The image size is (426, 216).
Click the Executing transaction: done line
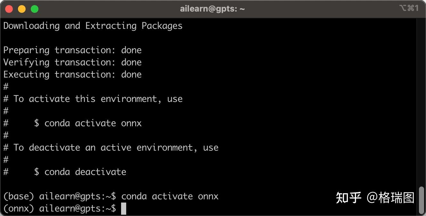point(72,75)
